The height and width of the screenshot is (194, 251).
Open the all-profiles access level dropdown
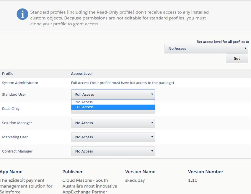tap(206, 49)
